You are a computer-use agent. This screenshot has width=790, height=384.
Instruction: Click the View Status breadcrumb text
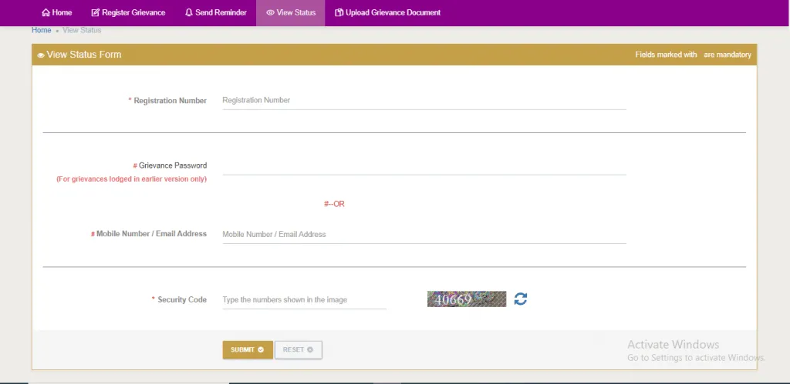[82, 30]
